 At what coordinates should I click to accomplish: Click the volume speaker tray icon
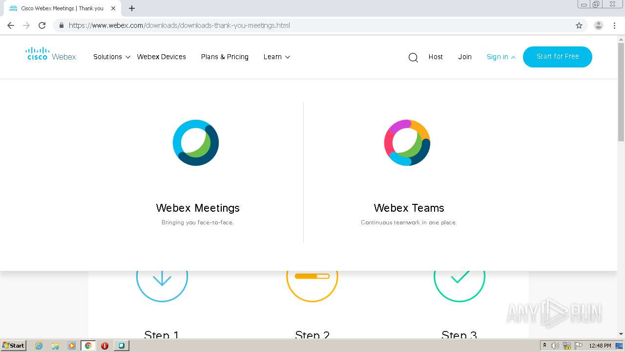click(555, 346)
